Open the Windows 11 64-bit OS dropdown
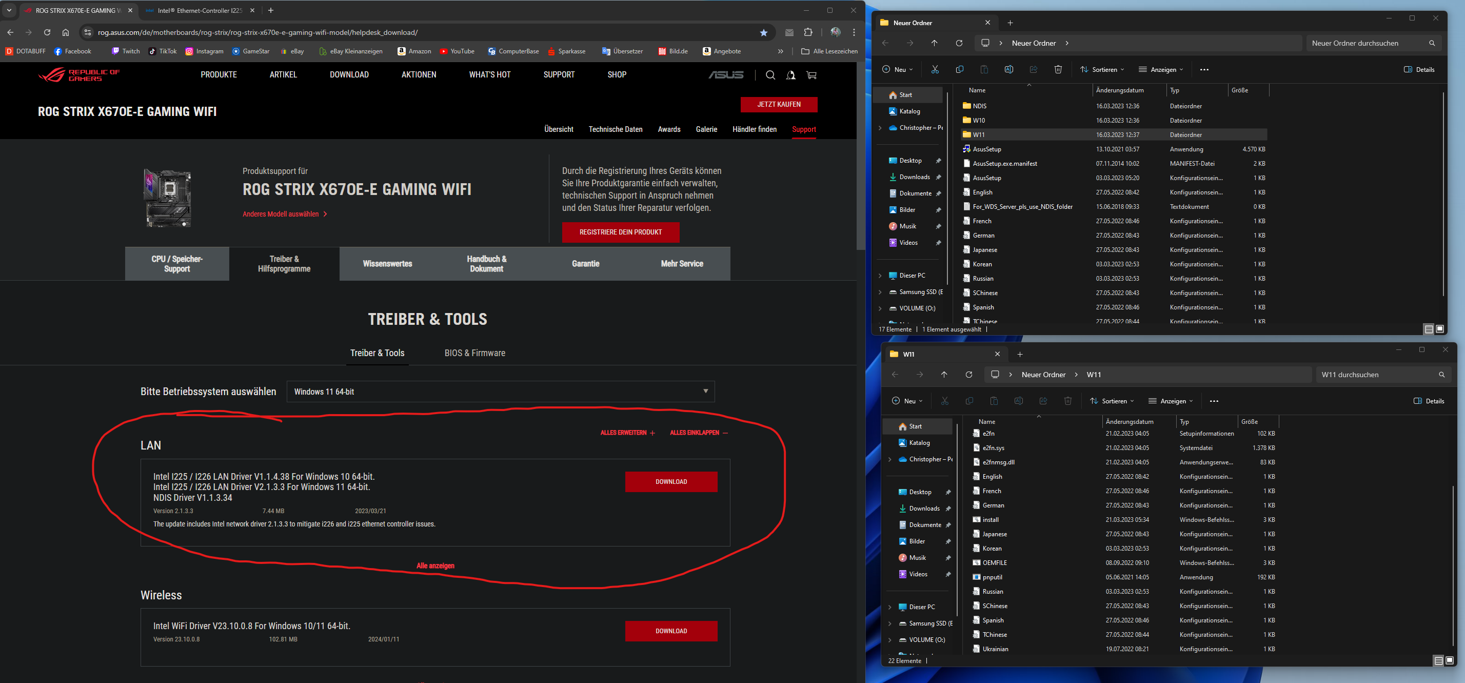This screenshot has width=1465, height=683. click(501, 391)
